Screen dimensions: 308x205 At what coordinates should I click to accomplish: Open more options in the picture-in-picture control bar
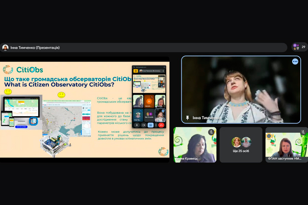coord(156,125)
